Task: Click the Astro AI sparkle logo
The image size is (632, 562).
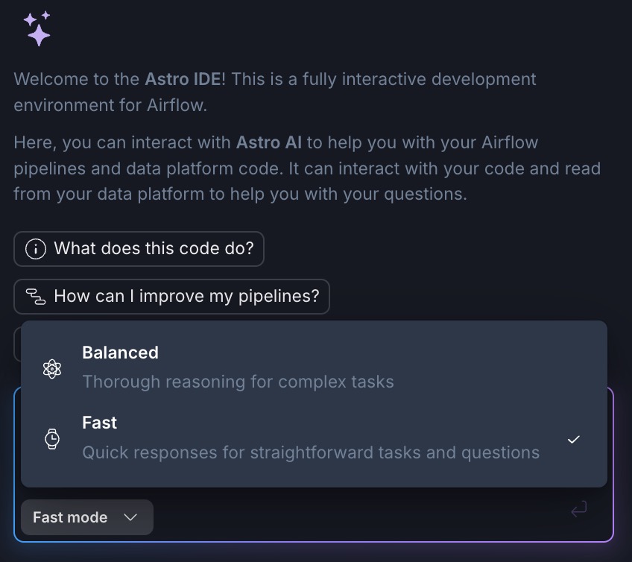Action: point(37,28)
